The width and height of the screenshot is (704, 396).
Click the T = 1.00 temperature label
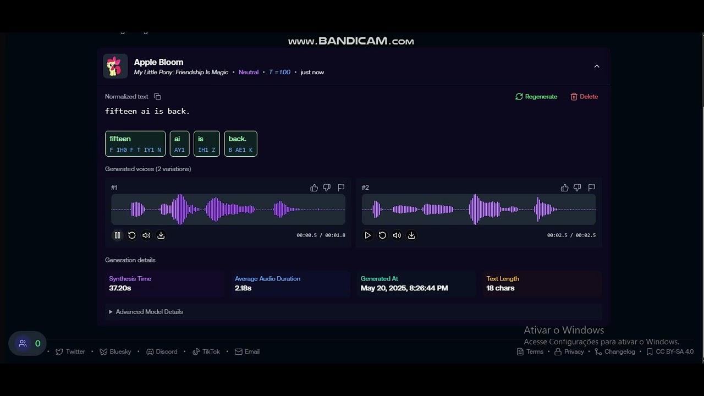279,73
